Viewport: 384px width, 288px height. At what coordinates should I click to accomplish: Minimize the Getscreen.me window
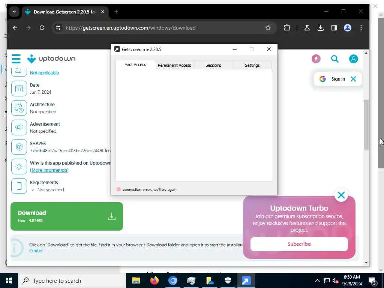pyautogui.click(x=235, y=49)
